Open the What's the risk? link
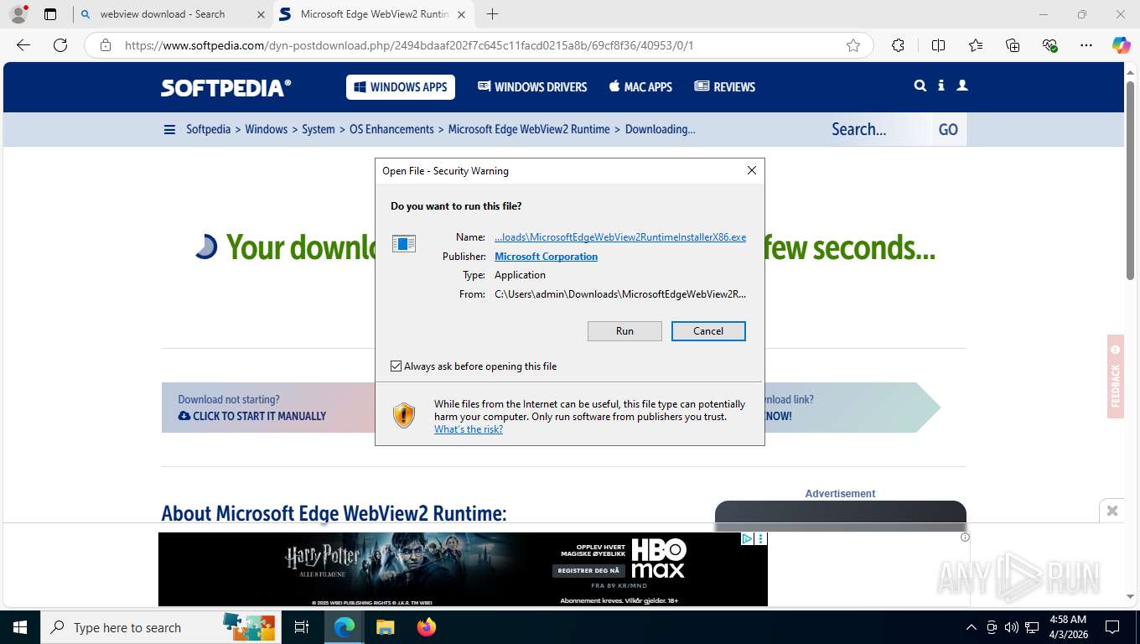The height and width of the screenshot is (644, 1140). (x=469, y=429)
